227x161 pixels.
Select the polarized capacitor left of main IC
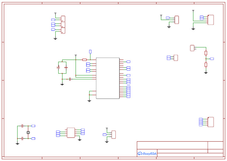[58, 67]
